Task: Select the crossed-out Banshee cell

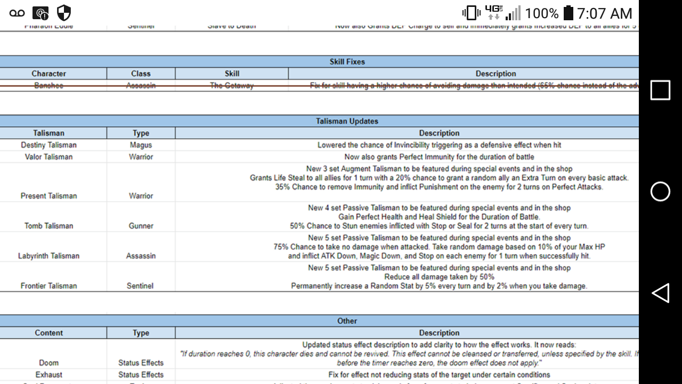Action: pyautogui.click(x=48, y=85)
